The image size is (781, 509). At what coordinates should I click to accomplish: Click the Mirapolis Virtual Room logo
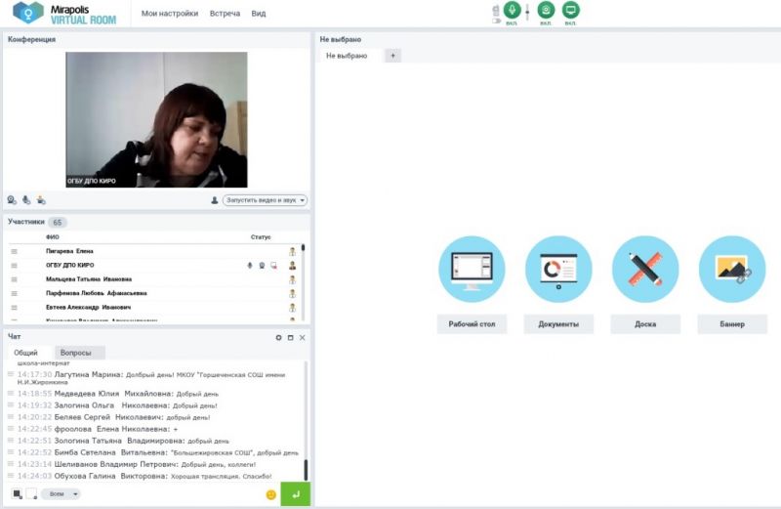click(64, 14)
